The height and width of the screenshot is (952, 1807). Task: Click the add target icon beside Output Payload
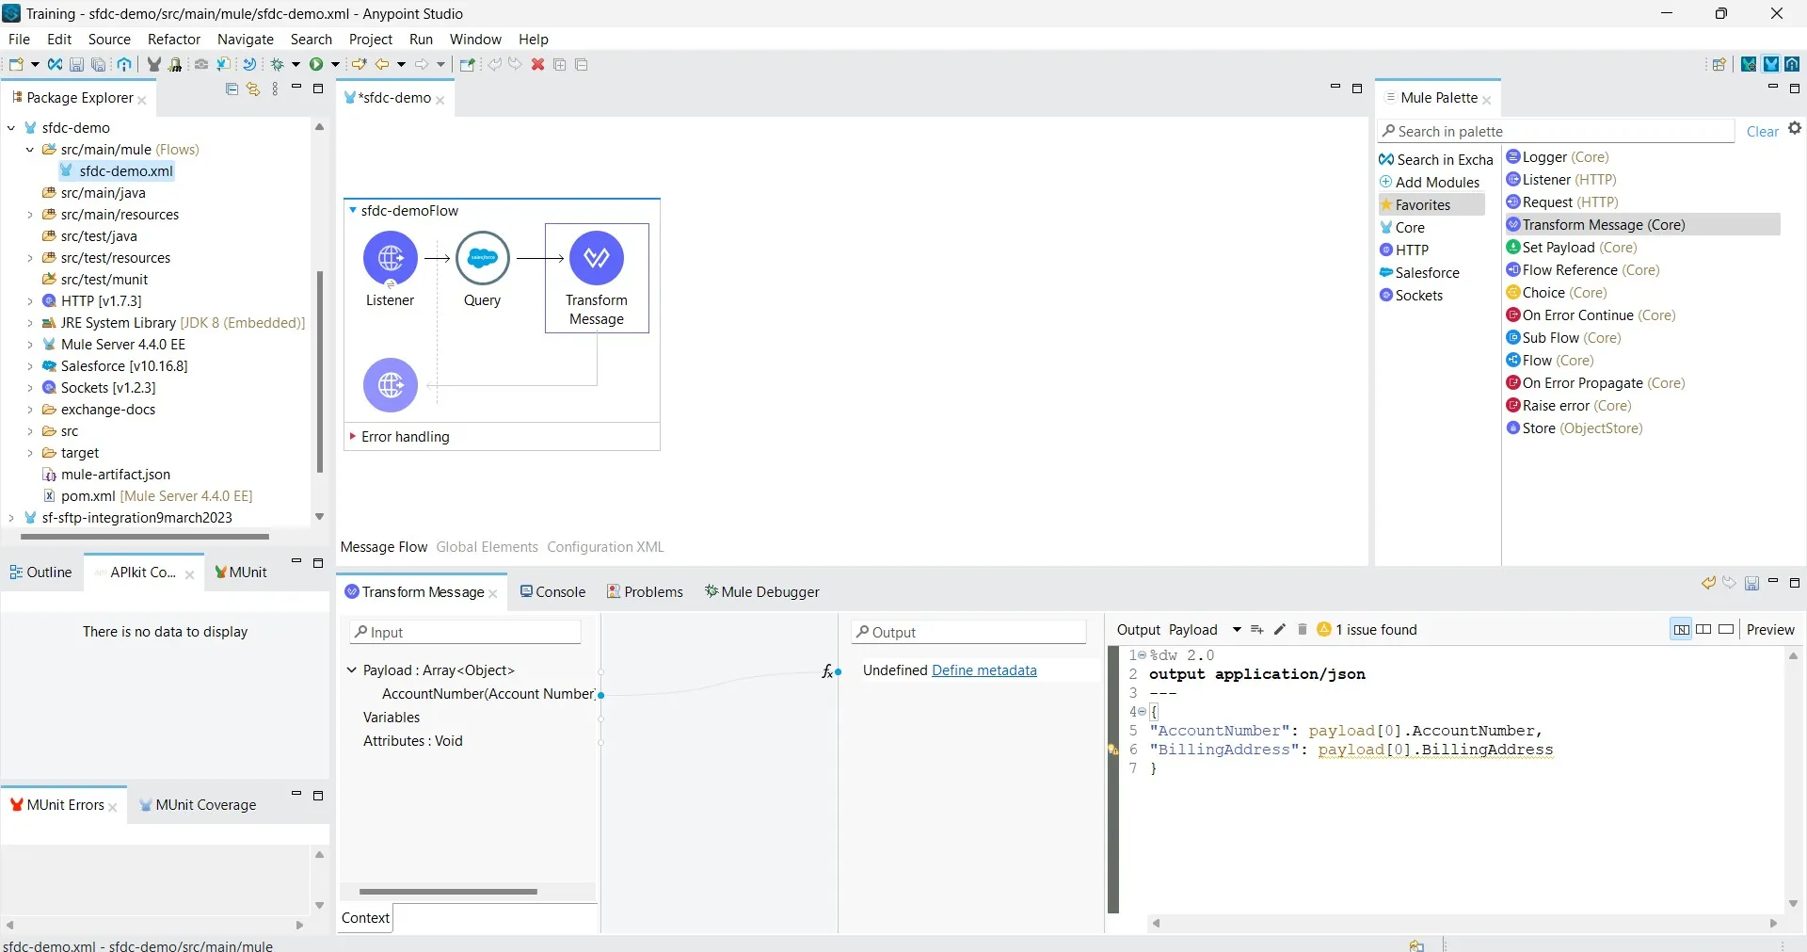(1256, 630)
